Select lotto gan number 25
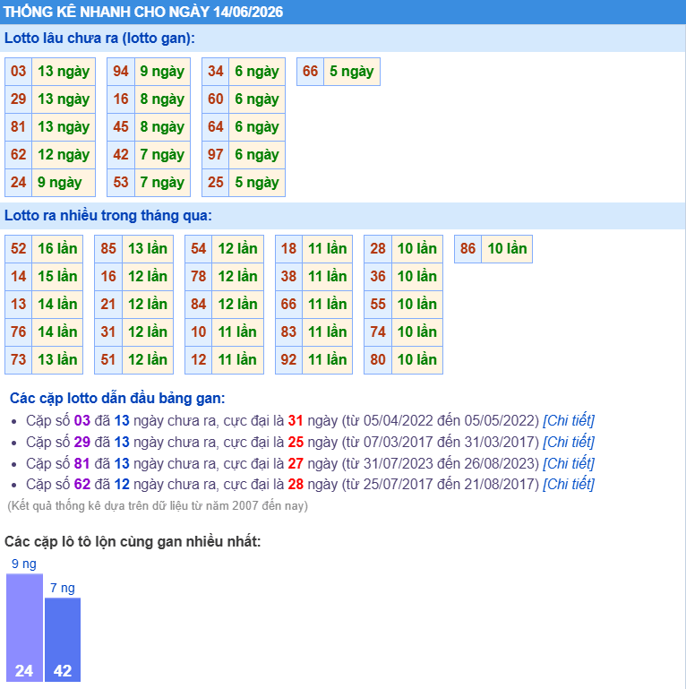This screenshot has height=689, width=686. coord(216,183)
